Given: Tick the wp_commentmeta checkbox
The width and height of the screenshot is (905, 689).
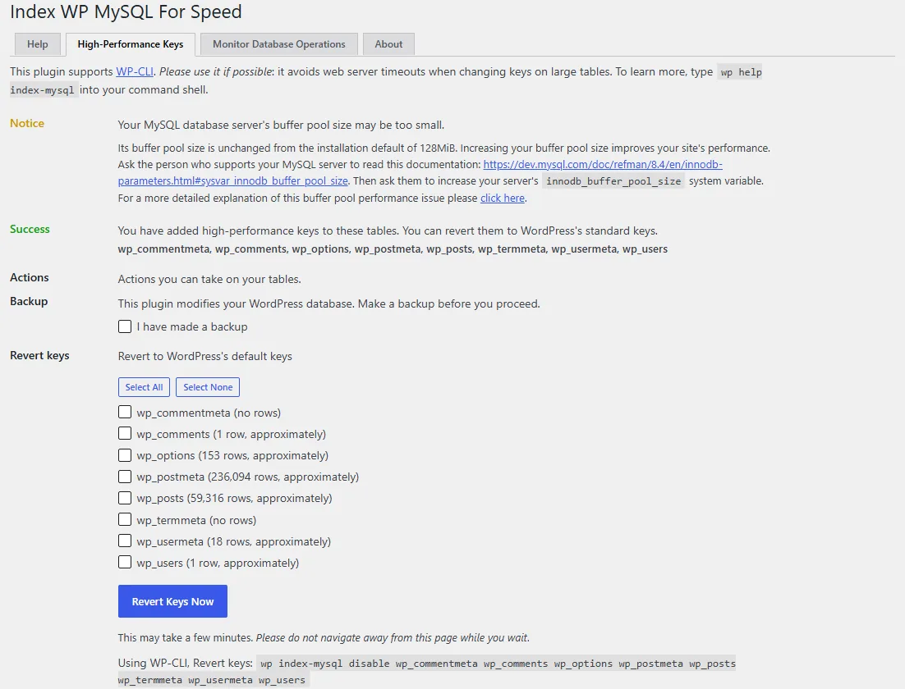Looking at the screenshot, I should [x=125, y=412].
